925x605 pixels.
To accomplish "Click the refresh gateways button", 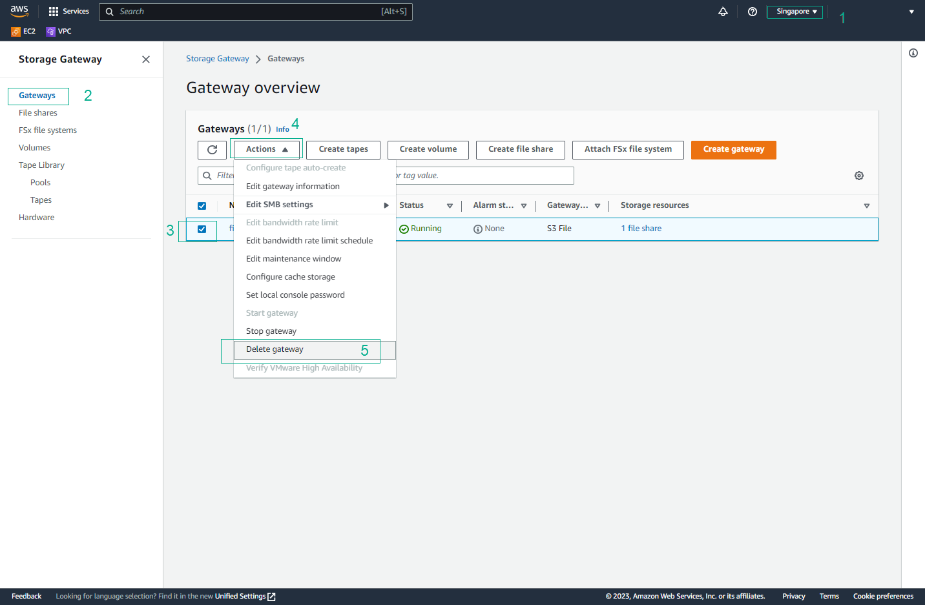I will click(x=212, y=149).
